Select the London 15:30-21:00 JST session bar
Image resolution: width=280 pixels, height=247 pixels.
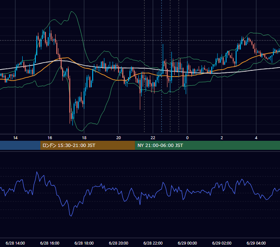(x=87, y=145)
